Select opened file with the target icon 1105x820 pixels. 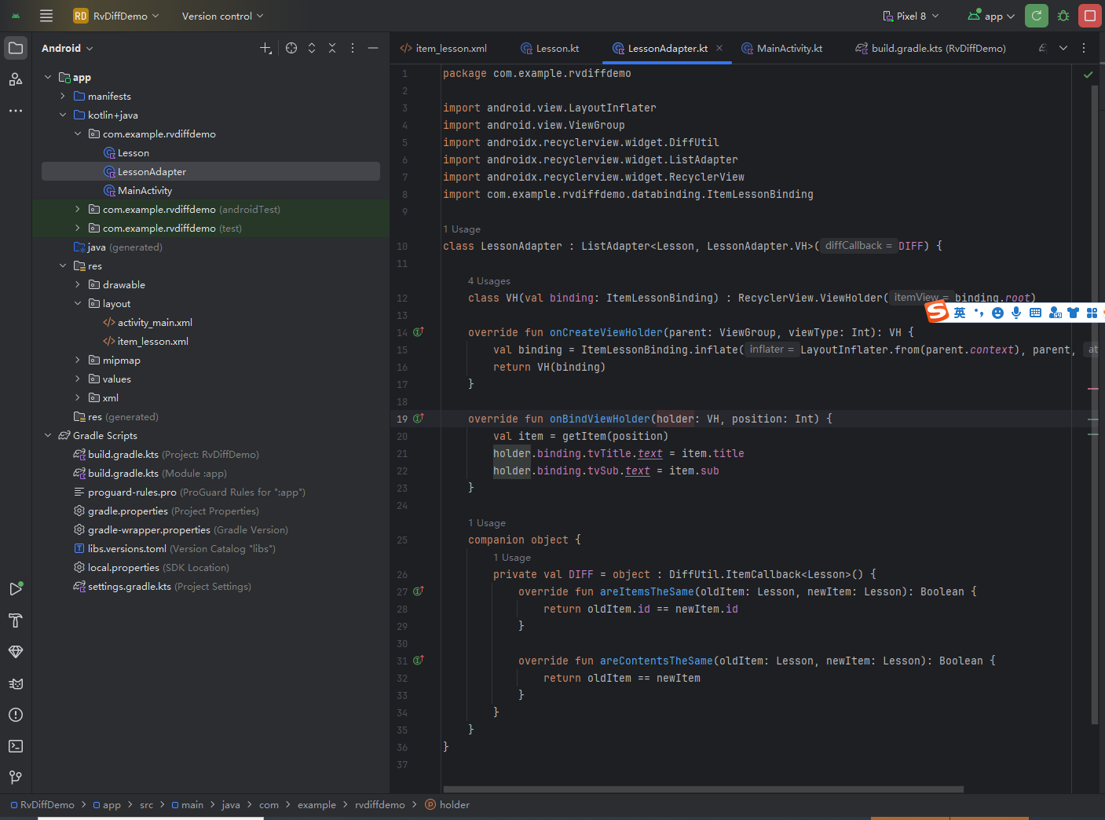(x=291, y=48)
